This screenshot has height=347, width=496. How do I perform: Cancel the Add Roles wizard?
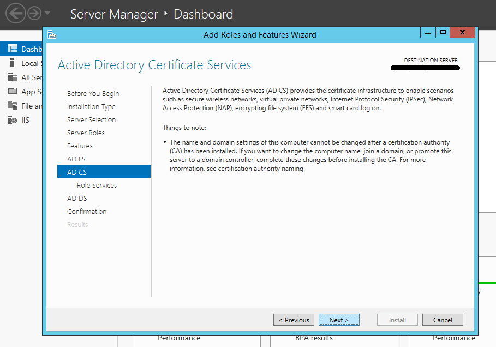tap(443, 320)
